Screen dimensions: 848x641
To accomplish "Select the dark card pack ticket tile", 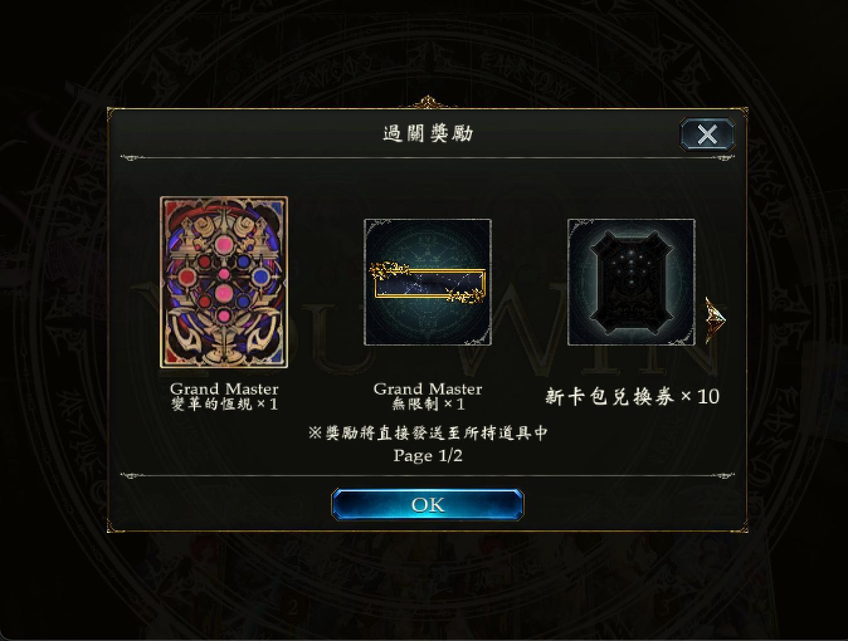I will point(632,282).
